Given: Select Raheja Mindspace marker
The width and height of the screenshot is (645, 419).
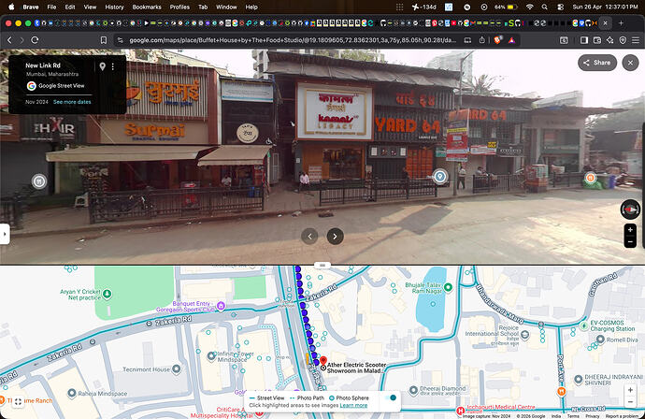Looking at the screenshot, I should click(x=72, y=393).
